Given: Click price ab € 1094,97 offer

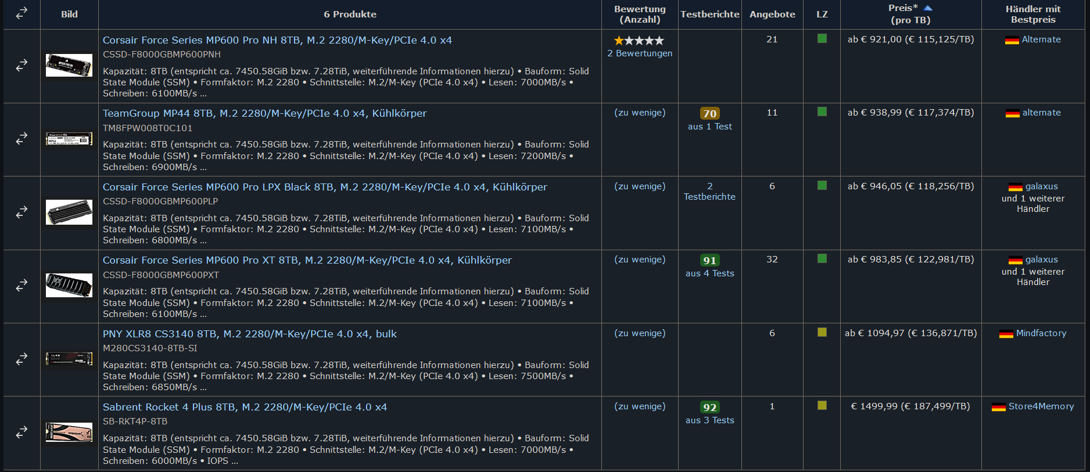Looking at the screenshot, I should [x=910, y=333].
